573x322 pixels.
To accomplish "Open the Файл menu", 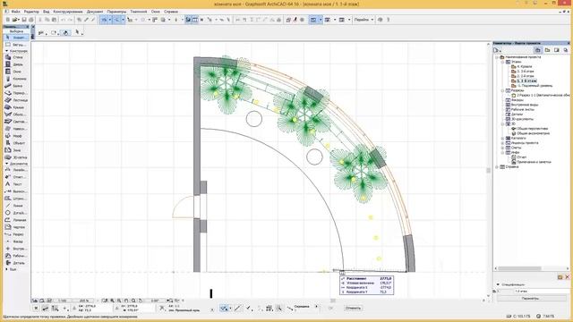I will pos(16,12).
